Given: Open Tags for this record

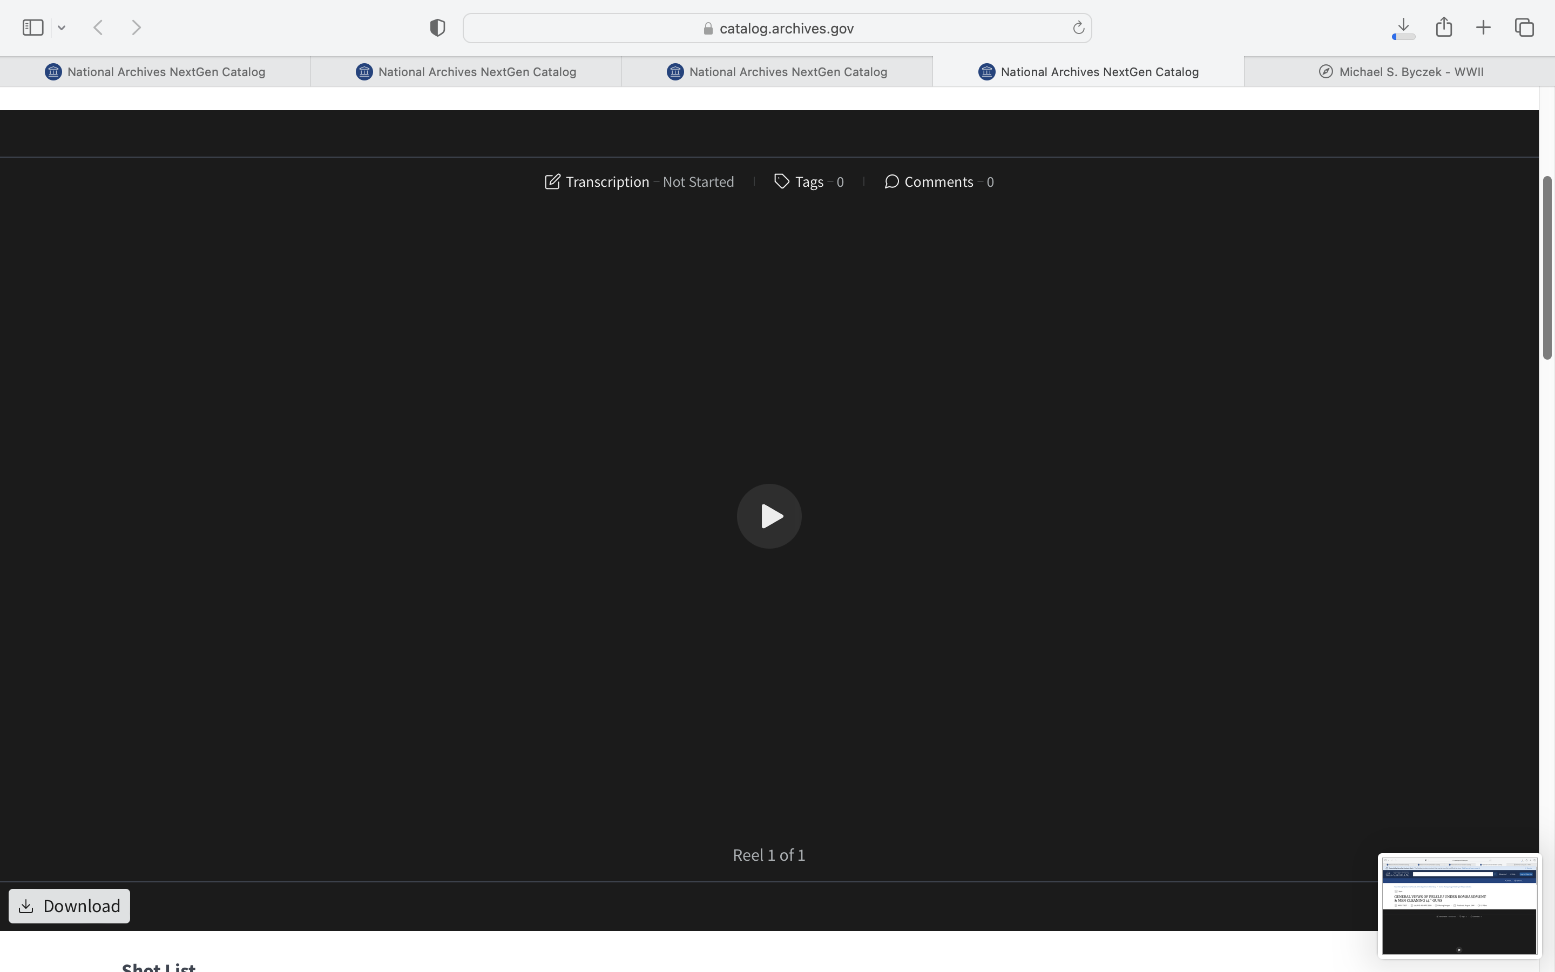Looking at the screenshot, I should coord(808,182).
